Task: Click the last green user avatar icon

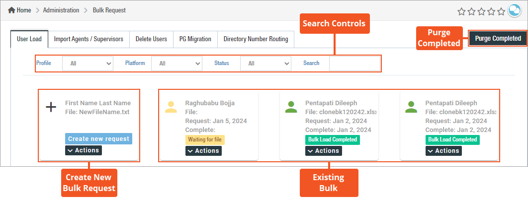Action: (411, 107)
